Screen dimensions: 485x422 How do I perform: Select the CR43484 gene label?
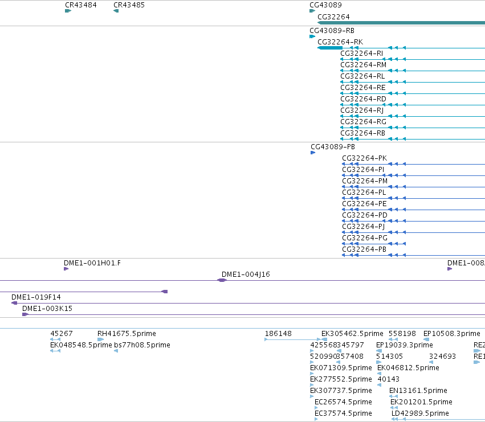[x=81, y=5]
